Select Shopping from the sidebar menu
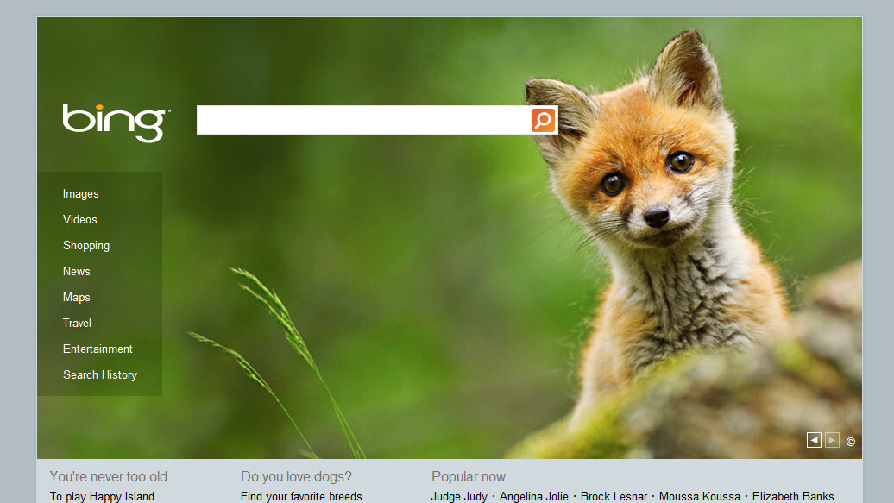The height and width of the screenshot is (503, 894). coord(86,246)
